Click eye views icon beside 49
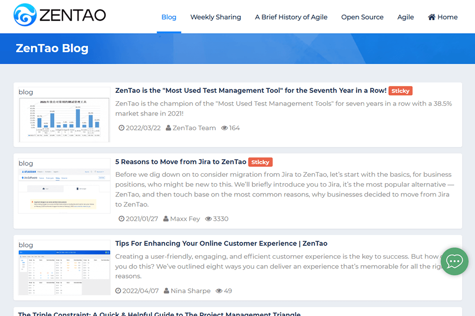Image resolution: width=475 pixels, height=316 pixels. (x=219, y=291)
